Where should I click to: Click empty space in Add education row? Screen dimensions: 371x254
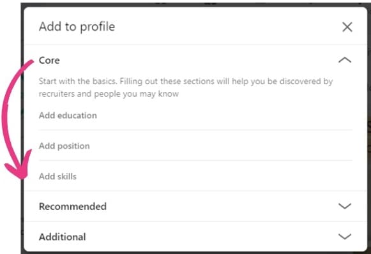(x=225, y=116)
